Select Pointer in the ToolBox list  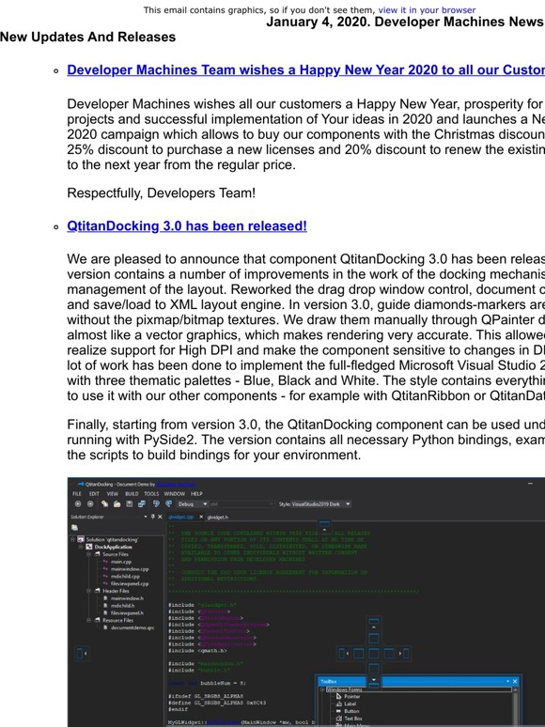352,696
